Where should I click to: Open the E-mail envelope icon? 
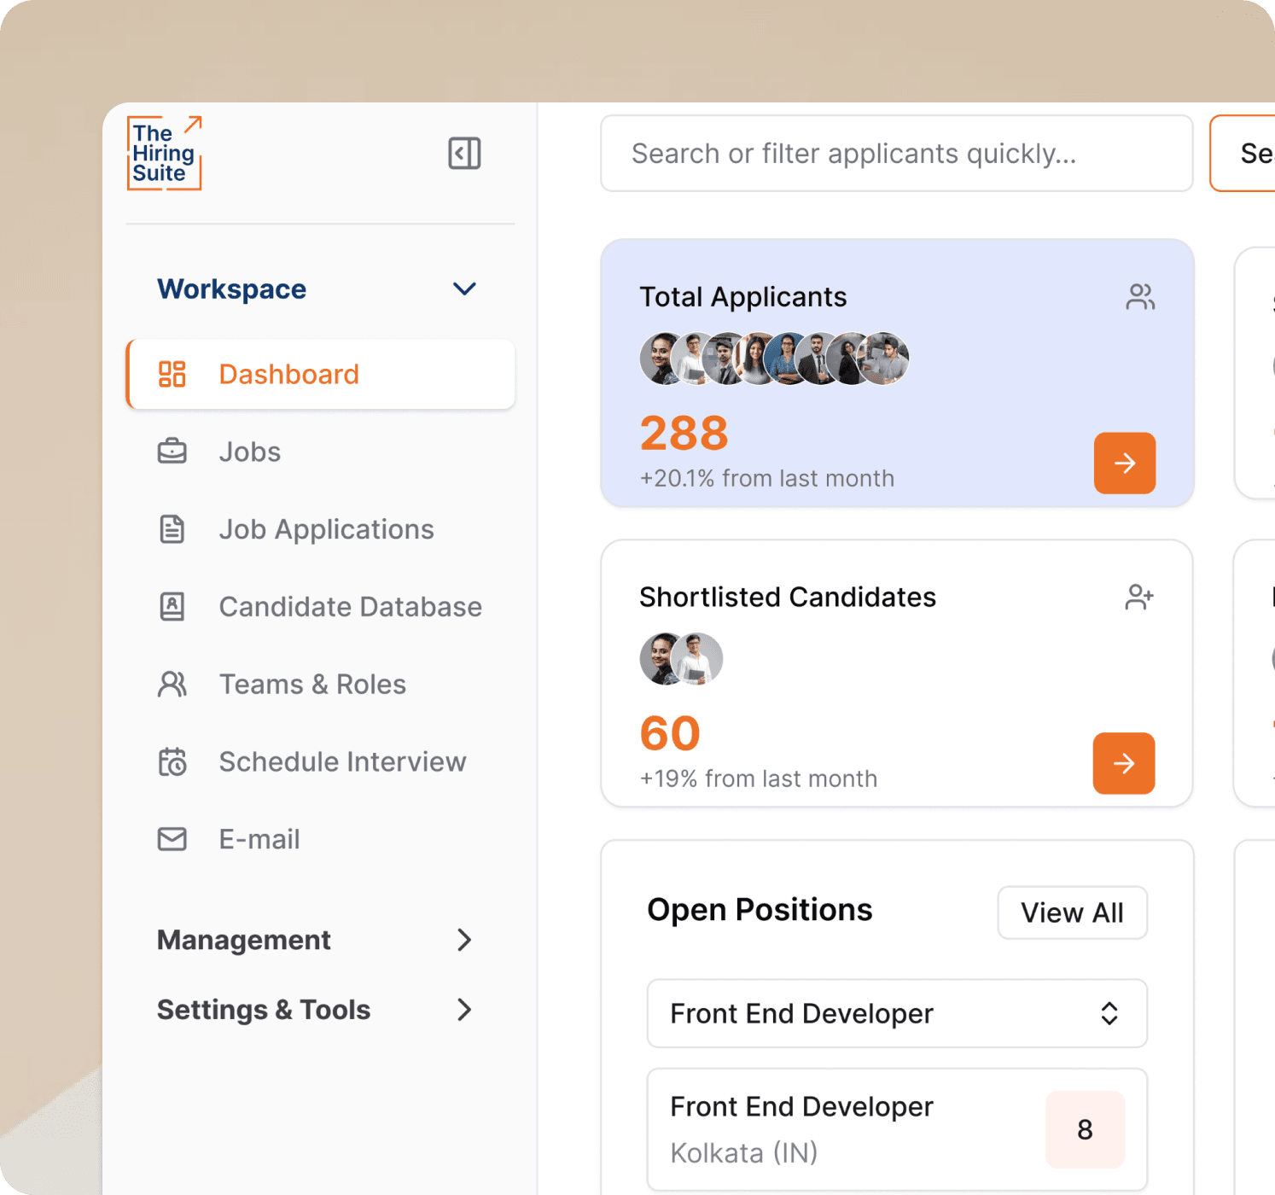[x=172, y=839]
